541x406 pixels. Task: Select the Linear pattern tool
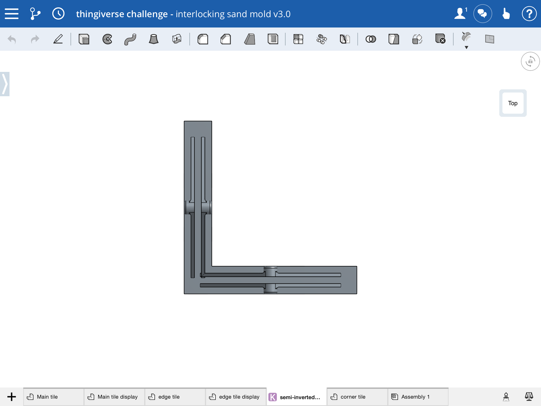pyautogui.click(x=298, y=39)
